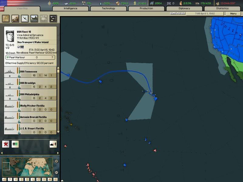Image resolution: width=243 pixels, height=182 pixels.
Task: Open the Menu button
Action: tap(233, 14)
